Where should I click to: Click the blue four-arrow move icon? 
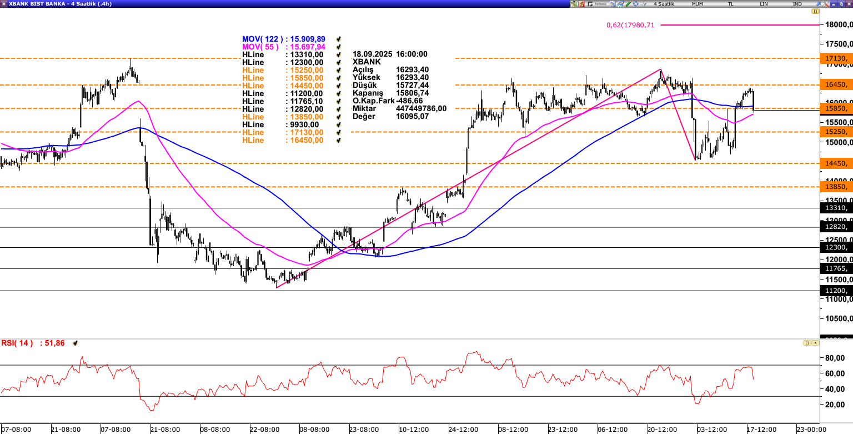636,4
